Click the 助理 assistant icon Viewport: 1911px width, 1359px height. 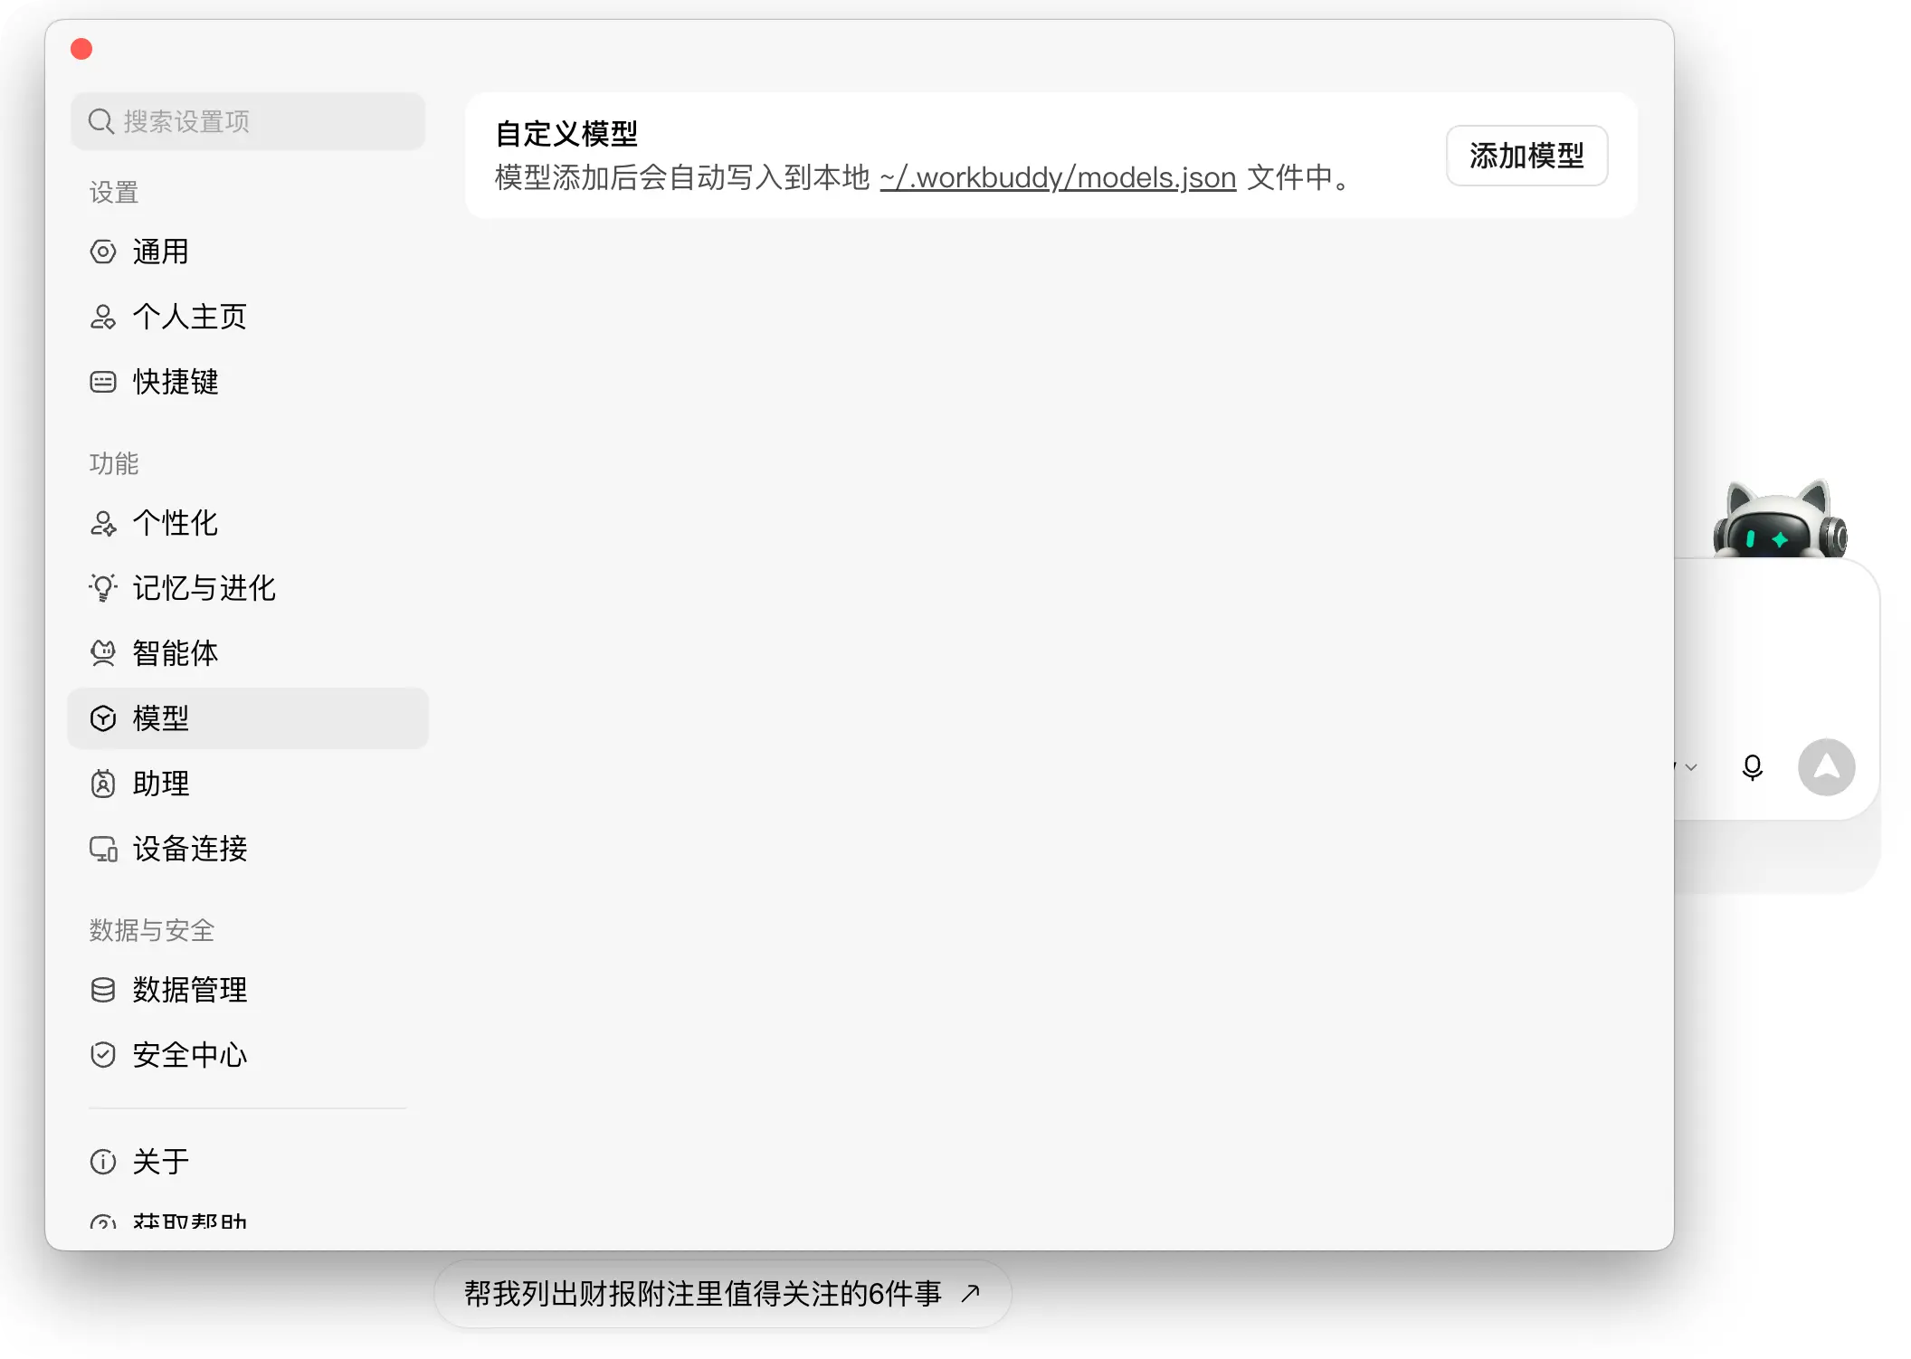[x=103, y=784]
